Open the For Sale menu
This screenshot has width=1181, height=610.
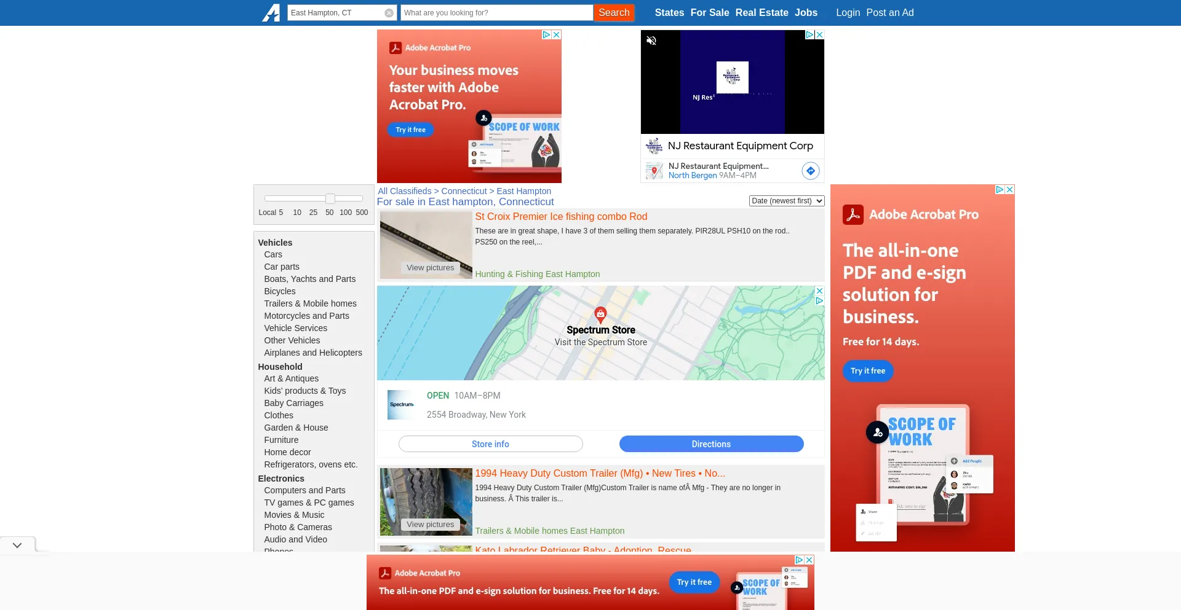[710, 13]
